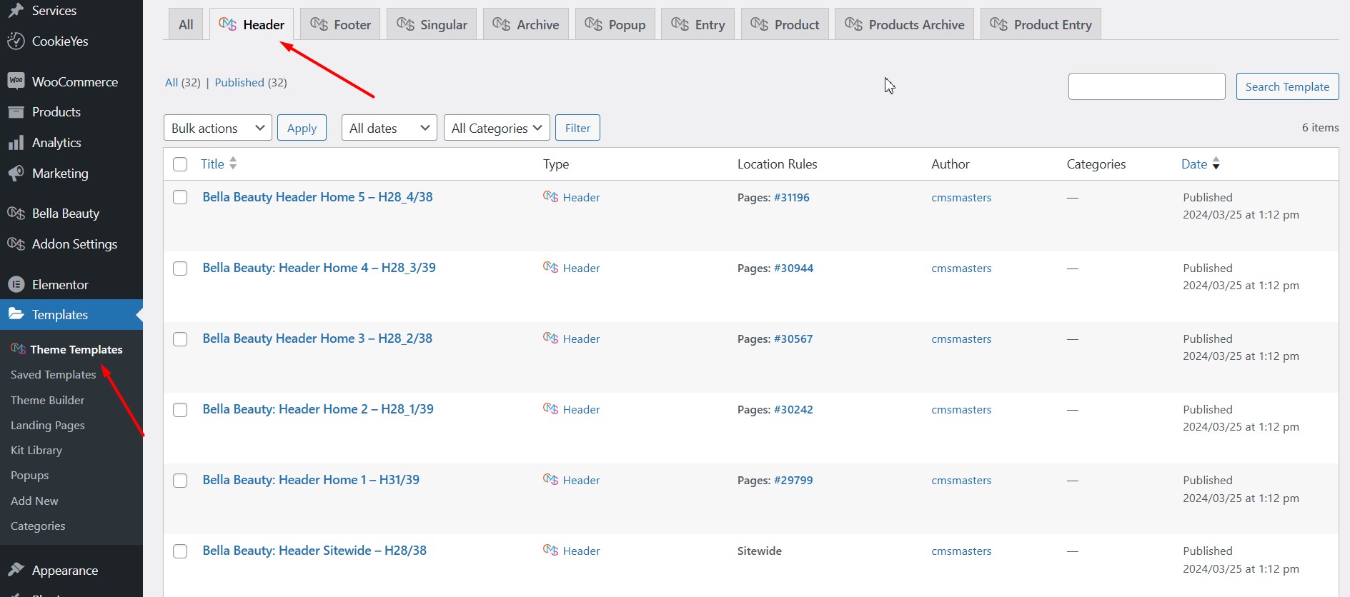The image size is (1350, 597).
Task: Click type icon in Header Home 1 row
Action: (x=550, y=479)
